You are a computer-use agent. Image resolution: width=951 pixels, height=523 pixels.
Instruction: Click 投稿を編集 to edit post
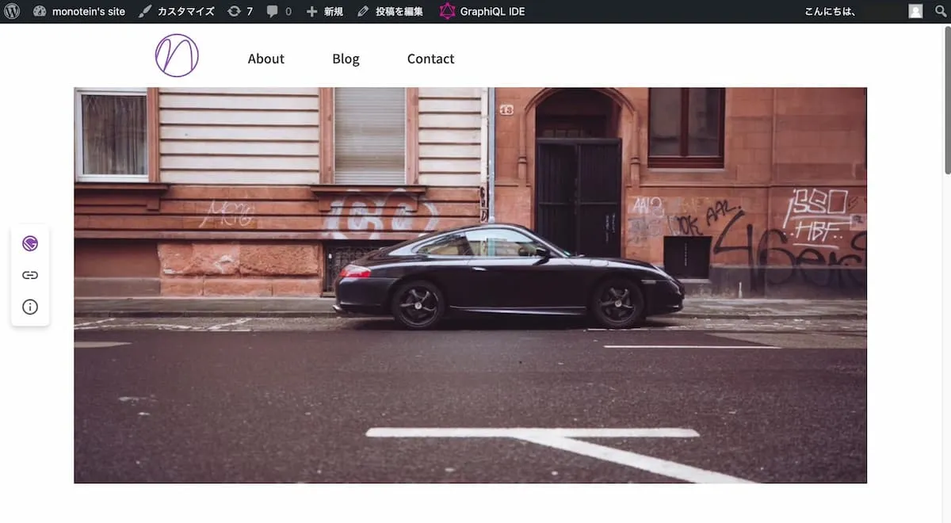pos(390,11)
